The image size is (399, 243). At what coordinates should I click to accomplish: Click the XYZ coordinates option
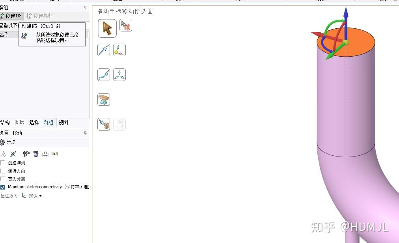(x=54, y=154)
